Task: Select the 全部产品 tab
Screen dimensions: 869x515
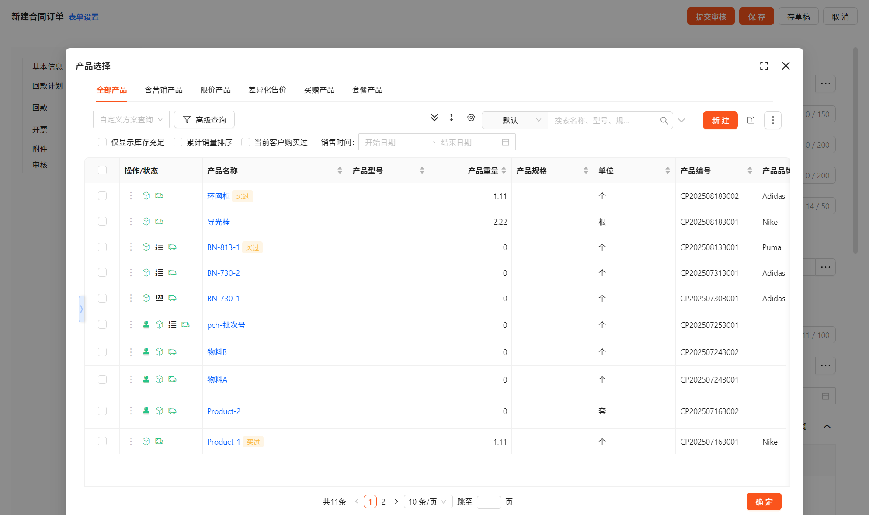Action: click(x=111, y=90)
